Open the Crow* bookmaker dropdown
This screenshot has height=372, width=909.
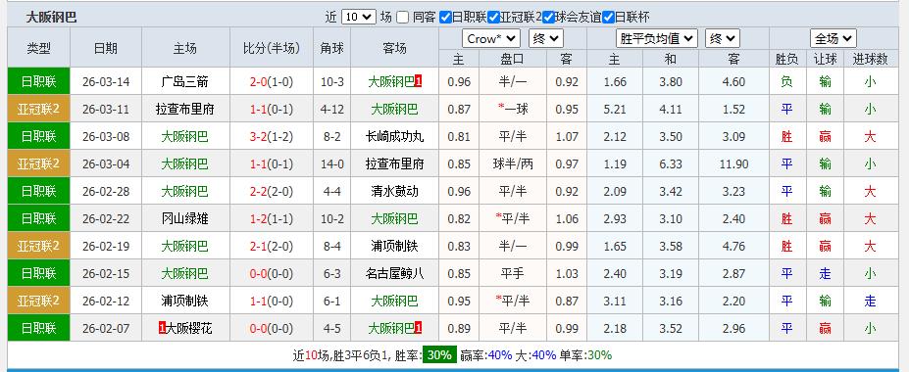tap(491, 39)
